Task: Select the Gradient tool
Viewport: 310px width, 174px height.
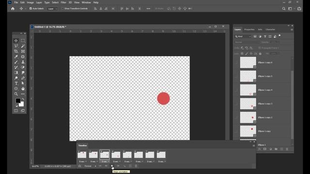Action: click(x=16, y=72)
